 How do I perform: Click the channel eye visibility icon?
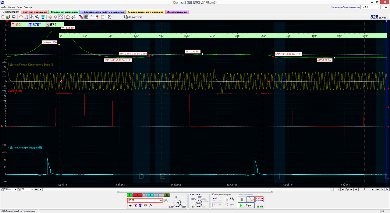pyautogui.click(x=130, y=205)
